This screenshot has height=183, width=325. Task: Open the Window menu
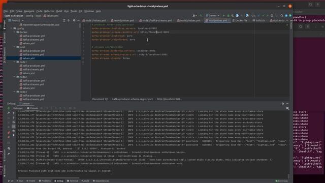[x=89, y=11]
